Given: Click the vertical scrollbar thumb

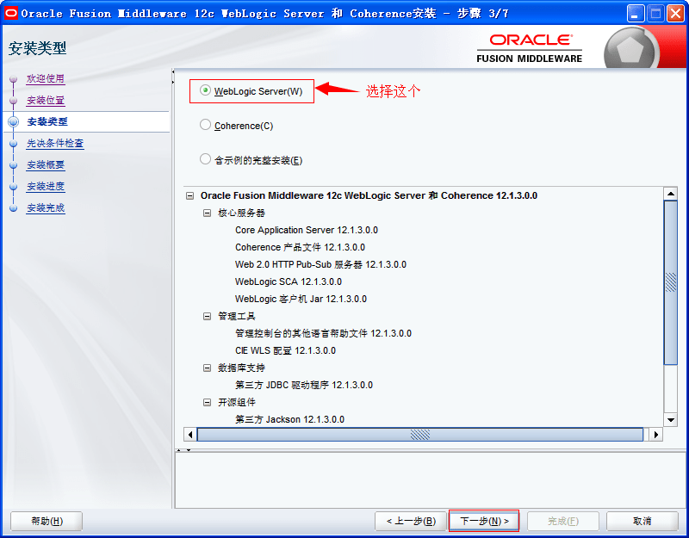Looking at the screenshot, I should click(x=671, y=282).
